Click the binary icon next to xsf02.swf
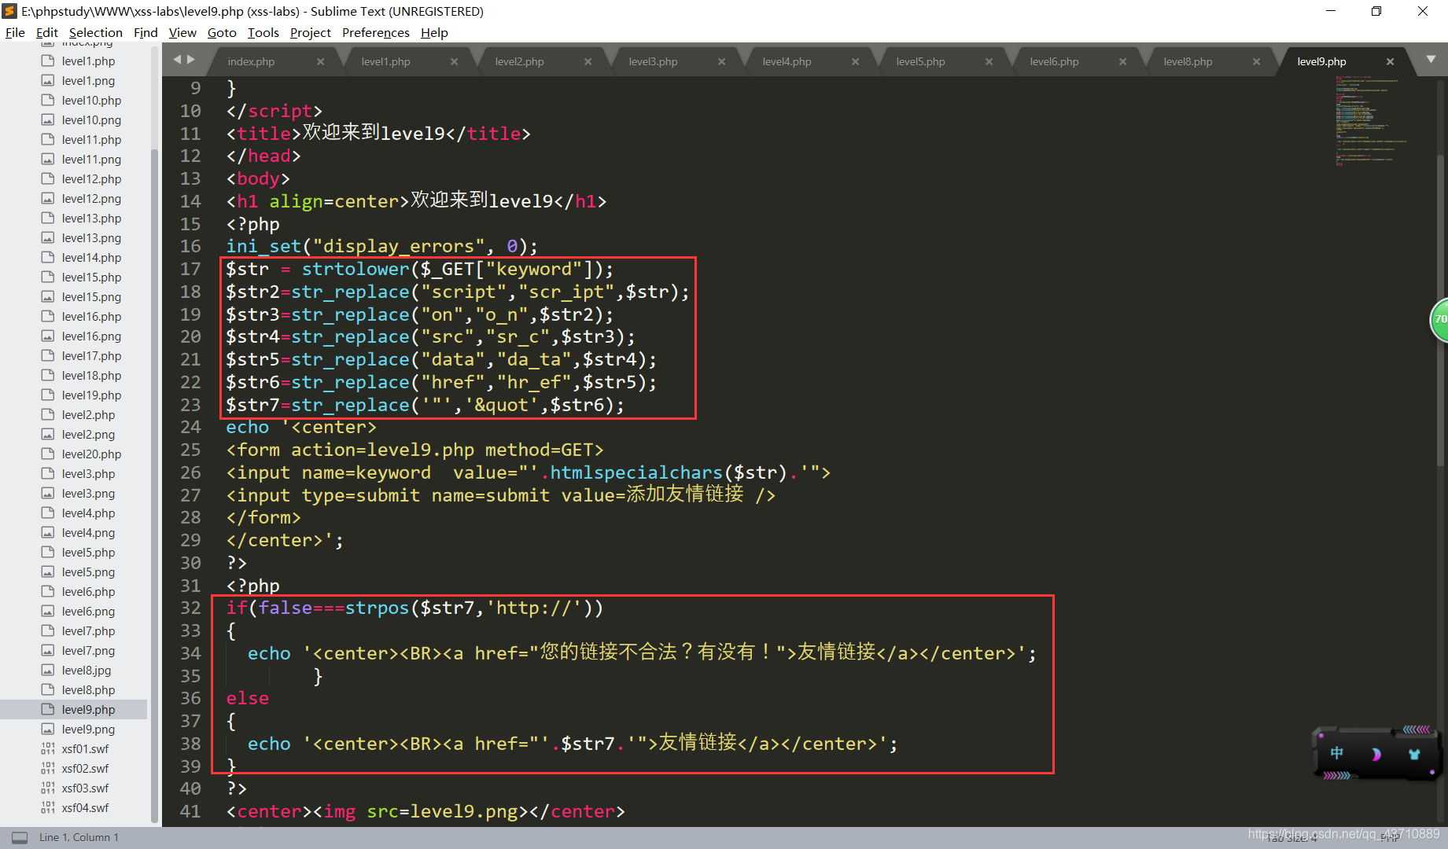The width and height of the screenshot is (1448, 849). click(48, 768)
